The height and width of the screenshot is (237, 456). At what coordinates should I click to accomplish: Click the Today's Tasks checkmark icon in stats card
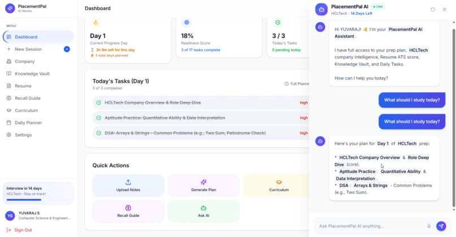(x=278, y=23)
